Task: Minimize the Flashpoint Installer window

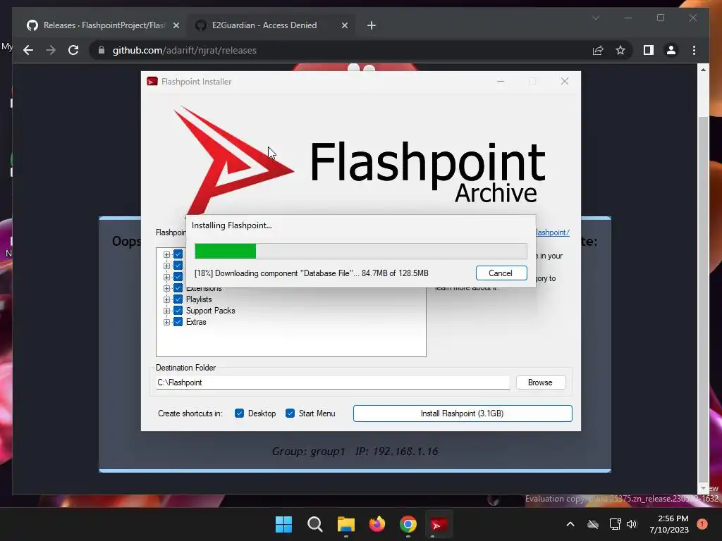Action: coord(501,82)
